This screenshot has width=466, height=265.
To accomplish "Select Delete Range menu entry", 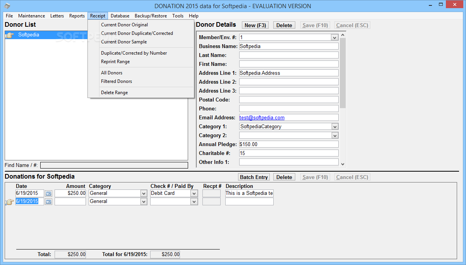I will pyautogui.click(x=141, y=93).
